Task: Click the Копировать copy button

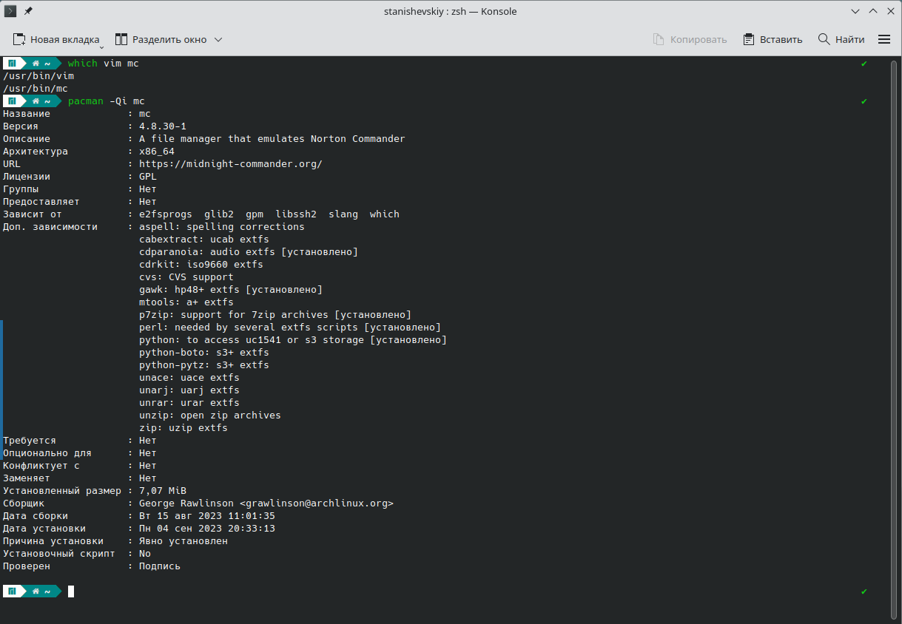Action: pyautogui.click(x=690, y=39)
